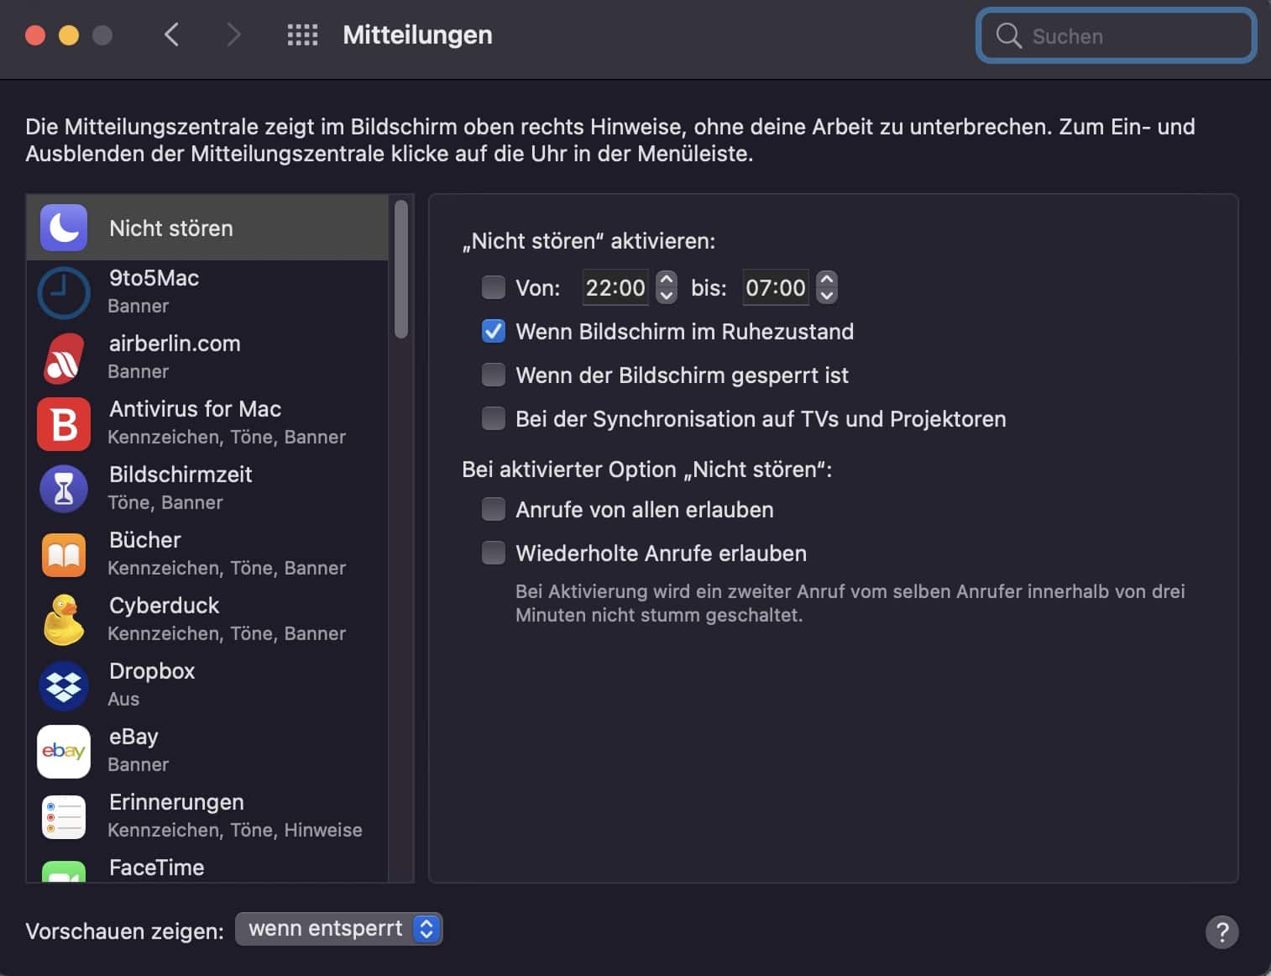Select the 9to5Mac list label
1271x976 pixels.
(x=154, y=278)
